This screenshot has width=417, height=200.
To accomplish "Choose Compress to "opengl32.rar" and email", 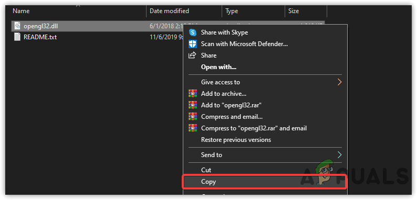I will tap(265, 128).
